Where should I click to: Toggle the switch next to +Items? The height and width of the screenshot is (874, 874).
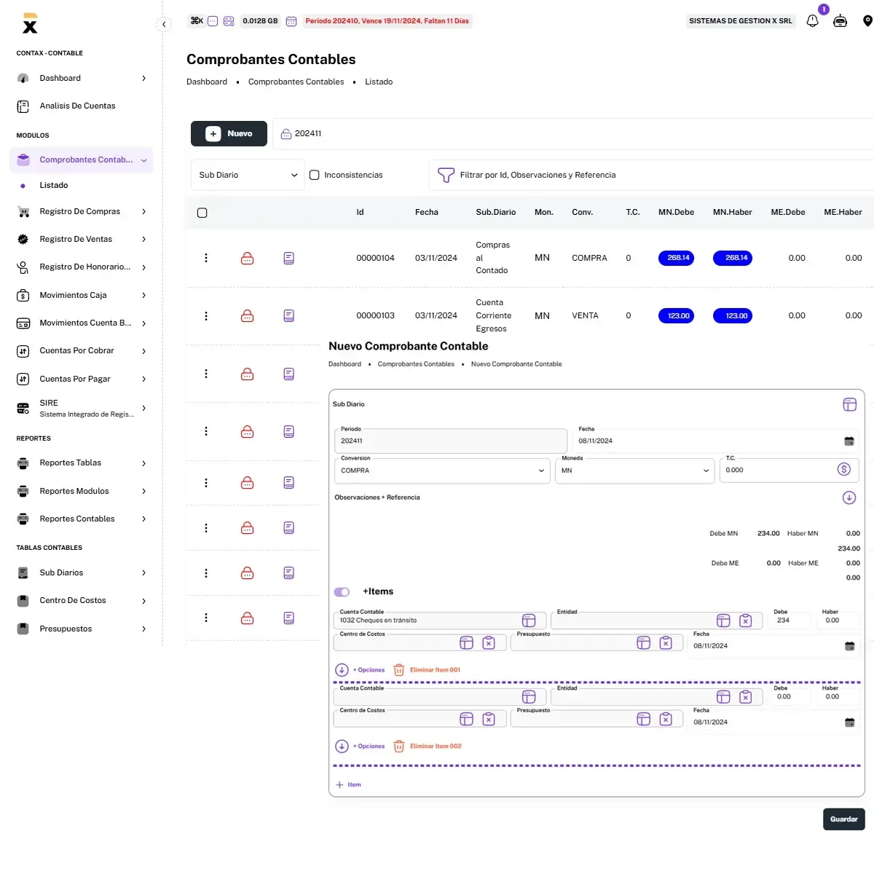(x=341, y=591)
